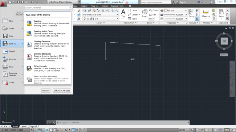Click the Measure ruler icon
The height and width of the screenshot is (132, 236).
click(x=206, y=12)
